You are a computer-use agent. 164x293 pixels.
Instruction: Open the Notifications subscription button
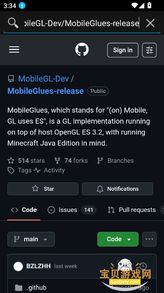point(118,189)
